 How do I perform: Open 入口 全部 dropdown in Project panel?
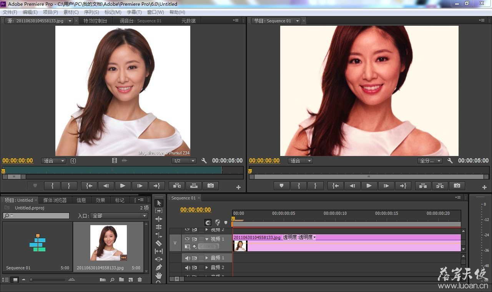pyautogui.click(x=119, y=216)
